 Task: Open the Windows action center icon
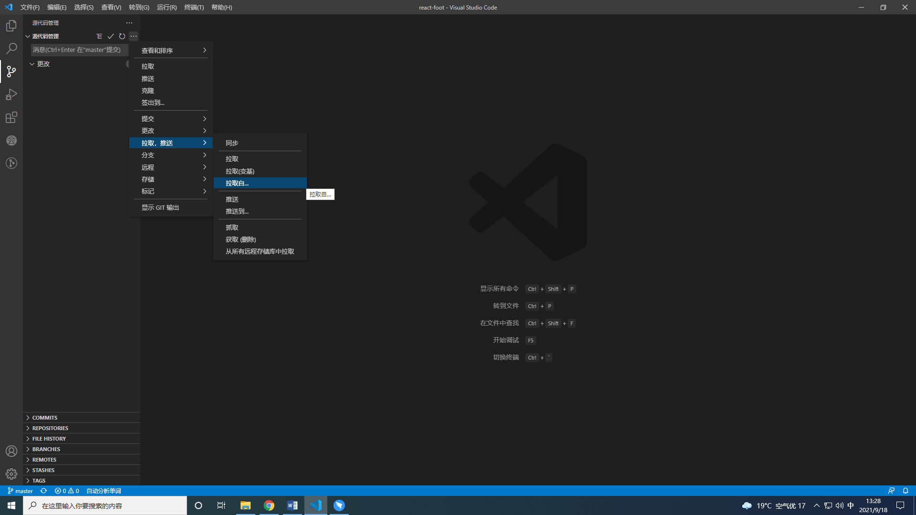pos(900,505)
